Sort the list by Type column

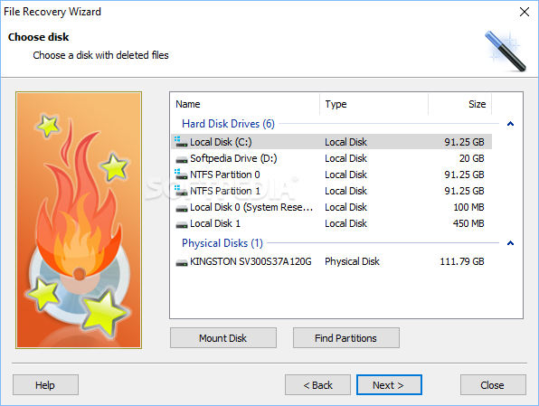click(x=374, y=104)
